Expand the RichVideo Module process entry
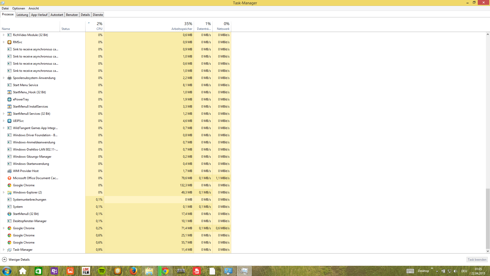Viewport: 490px width, 276px height. click(x=4, y=35)
